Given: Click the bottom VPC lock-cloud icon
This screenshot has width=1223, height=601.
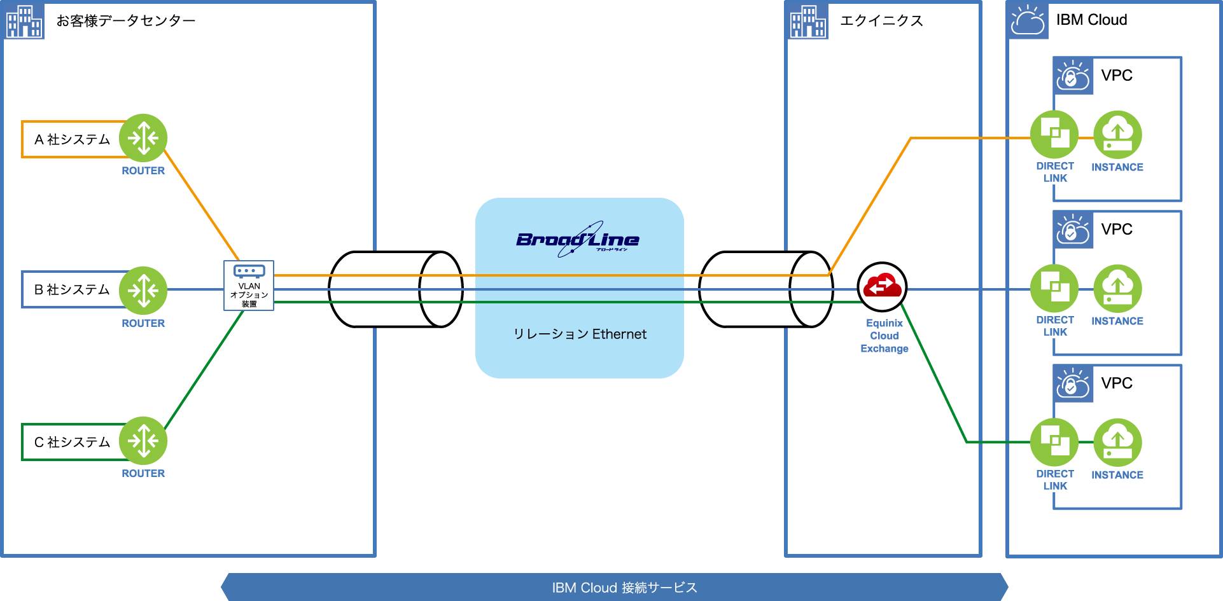Looking at the screenshot, I should 1073,384.
